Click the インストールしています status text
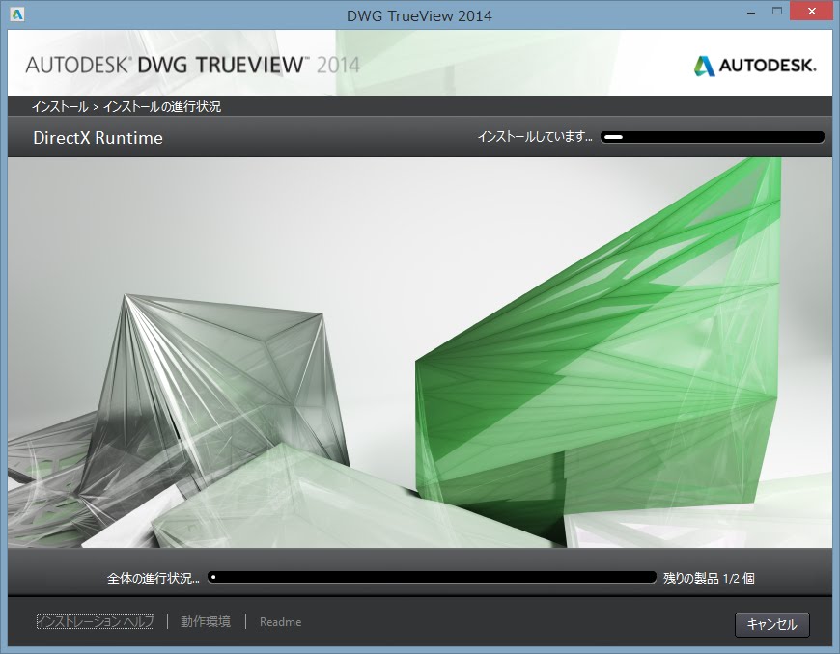840x654 pixels. pos(535,137)
